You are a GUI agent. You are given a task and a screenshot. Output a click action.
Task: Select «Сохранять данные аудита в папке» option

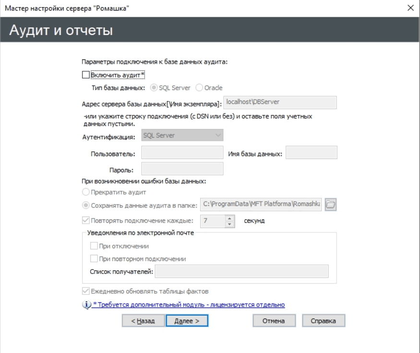click(86, 205)
